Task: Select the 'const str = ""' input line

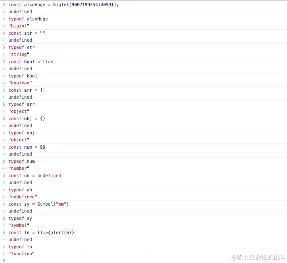Action: [27, 33]
